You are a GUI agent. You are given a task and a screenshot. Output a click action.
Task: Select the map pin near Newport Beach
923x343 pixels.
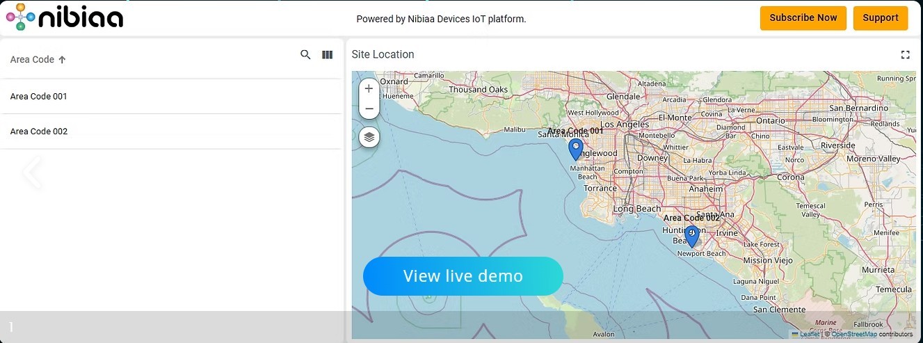(x=691, y=236)
